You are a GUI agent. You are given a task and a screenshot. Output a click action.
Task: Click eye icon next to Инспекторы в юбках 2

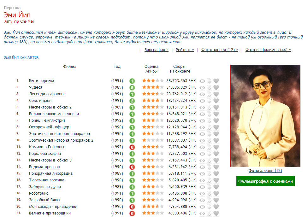[x=202, y=108]
